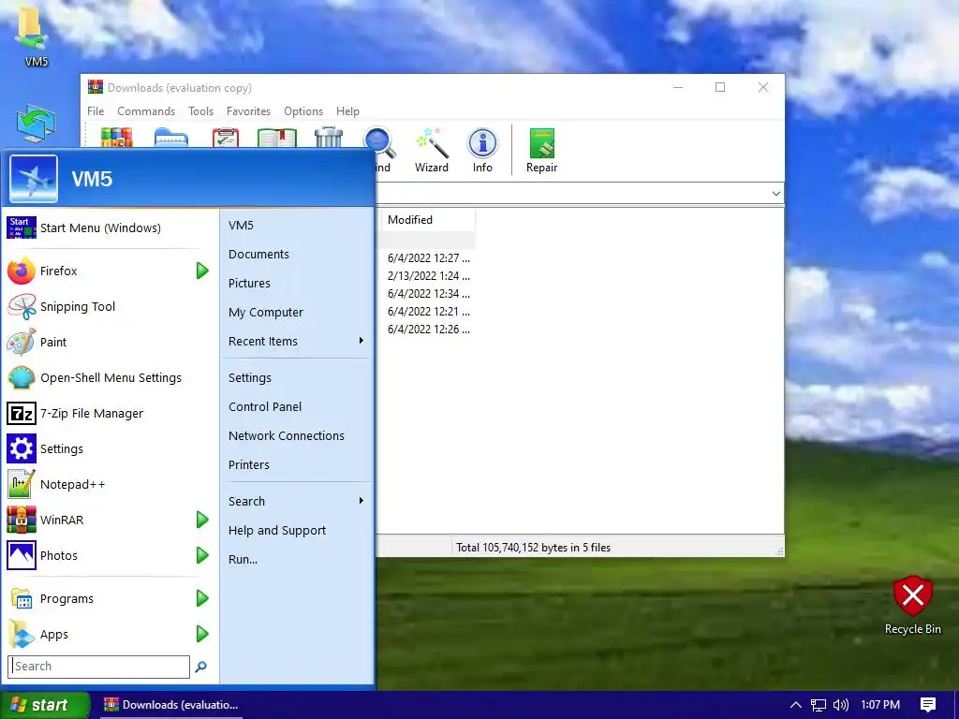Image resolution: width=959 pixels, height=719 pixels.
Task: Show hidden tray icons chevron
Action: pos(796,705)
